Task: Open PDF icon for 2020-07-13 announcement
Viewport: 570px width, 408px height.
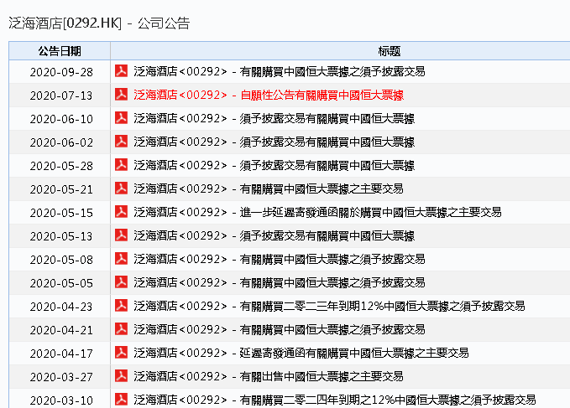Action: [121, 95]
